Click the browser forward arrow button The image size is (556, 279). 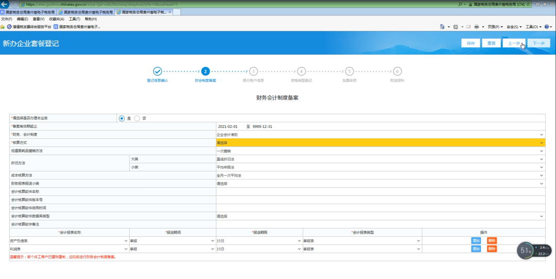click(14, 4)
